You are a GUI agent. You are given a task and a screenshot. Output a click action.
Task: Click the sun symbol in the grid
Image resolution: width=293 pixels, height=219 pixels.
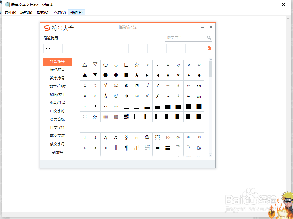tap(85, 96)
